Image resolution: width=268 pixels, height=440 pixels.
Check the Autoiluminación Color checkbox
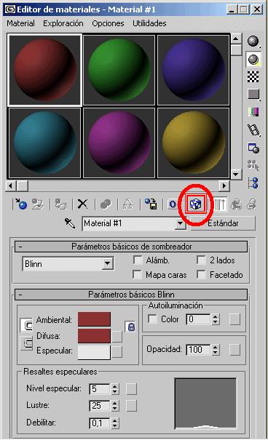tap(152, 319)
